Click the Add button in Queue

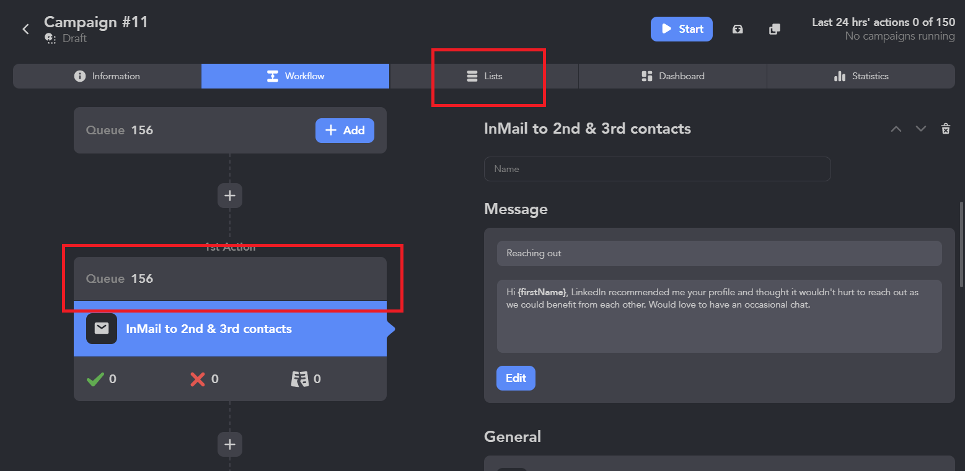point(345,131)
